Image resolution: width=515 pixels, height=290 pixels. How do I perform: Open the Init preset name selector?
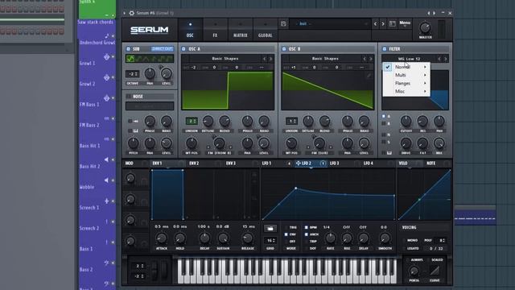(x=329, y=23)
